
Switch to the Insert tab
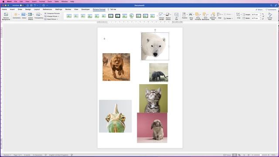(x=12, y=9)
